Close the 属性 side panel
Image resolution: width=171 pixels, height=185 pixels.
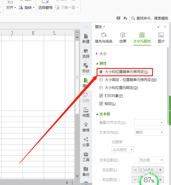[x=165, y=27]
